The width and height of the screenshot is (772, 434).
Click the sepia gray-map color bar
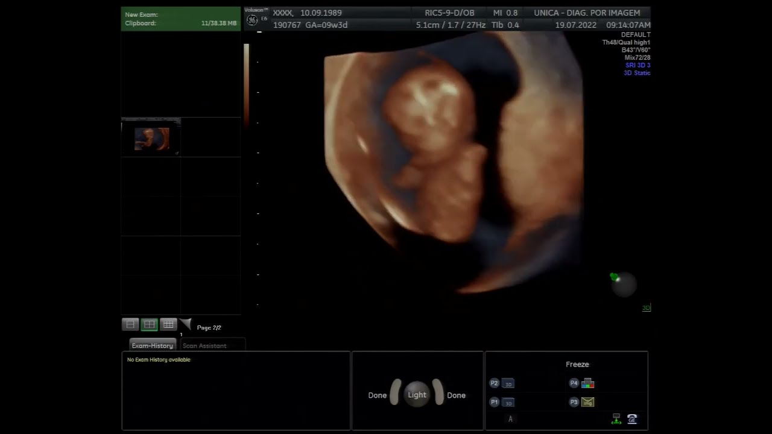coord(246,84)
